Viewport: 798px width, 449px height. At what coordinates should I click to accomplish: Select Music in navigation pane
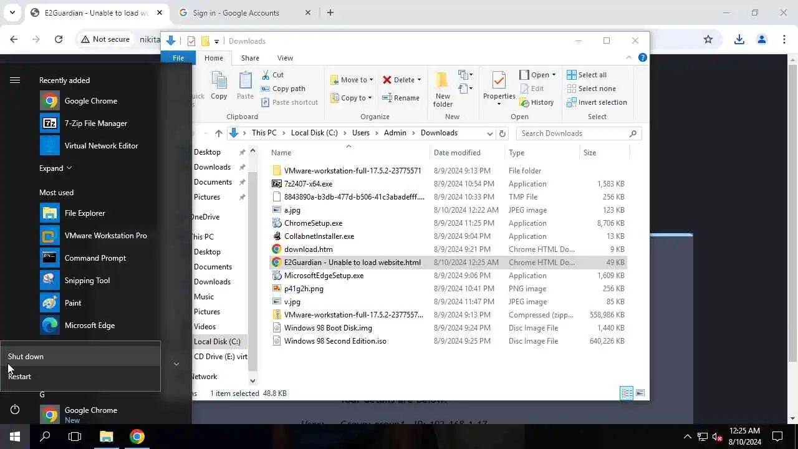204,297
